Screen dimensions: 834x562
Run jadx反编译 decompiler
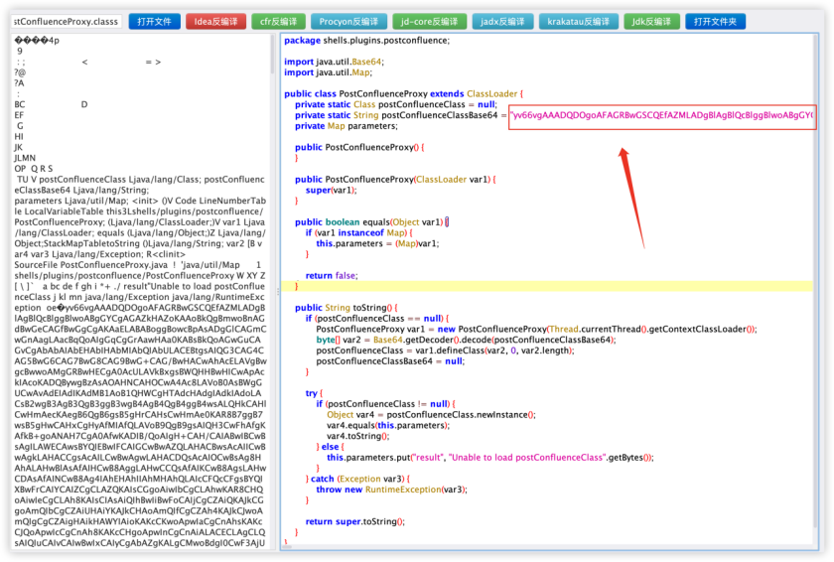(502, 21)
